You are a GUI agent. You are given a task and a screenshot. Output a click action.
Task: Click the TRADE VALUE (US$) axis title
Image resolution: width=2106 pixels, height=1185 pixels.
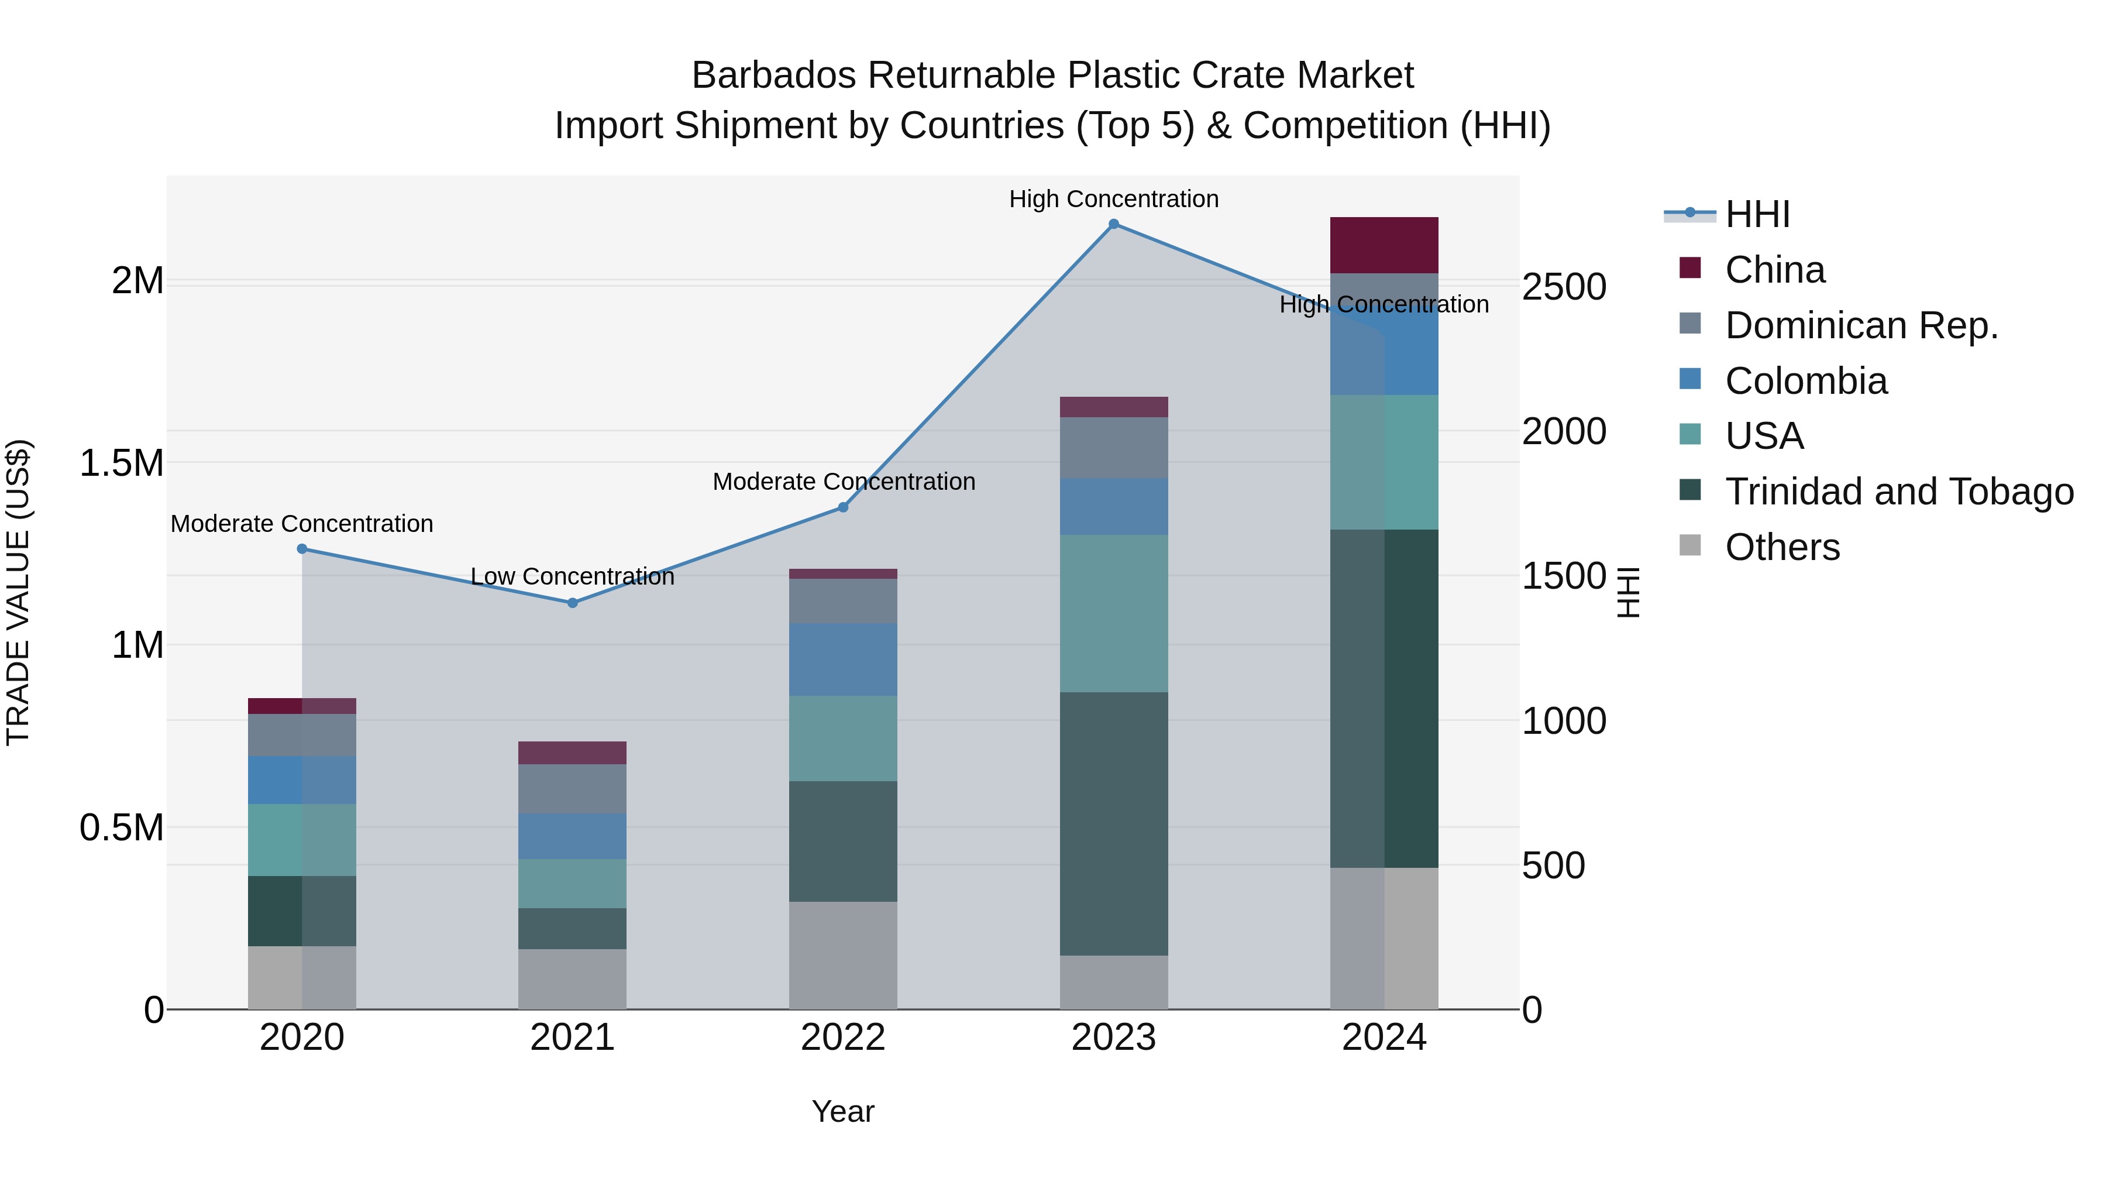[x=18, y=592]
